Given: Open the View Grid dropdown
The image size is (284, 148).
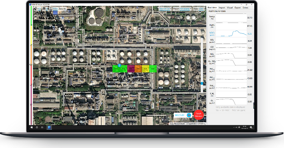Looking at the screenshot, I should [199, 9].
